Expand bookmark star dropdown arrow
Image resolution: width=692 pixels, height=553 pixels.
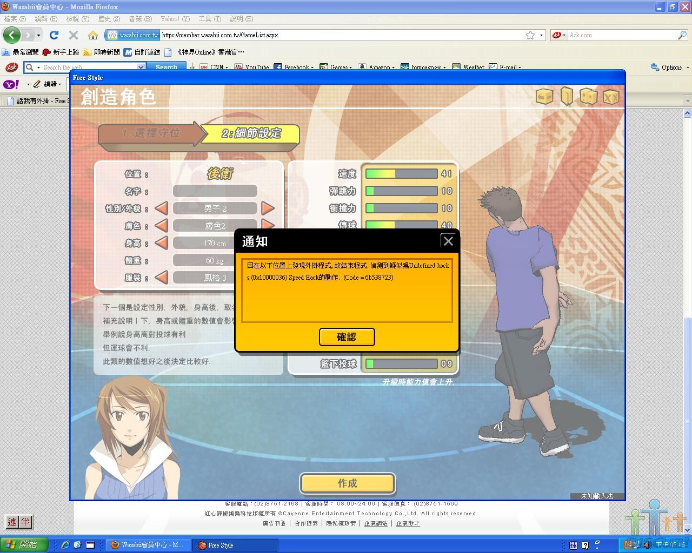(541, 35)
